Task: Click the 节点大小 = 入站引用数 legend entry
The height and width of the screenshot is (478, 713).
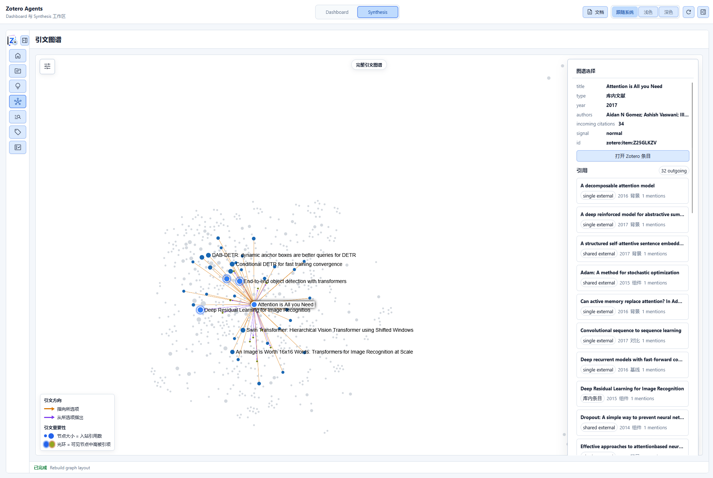Action: (73, 436)
